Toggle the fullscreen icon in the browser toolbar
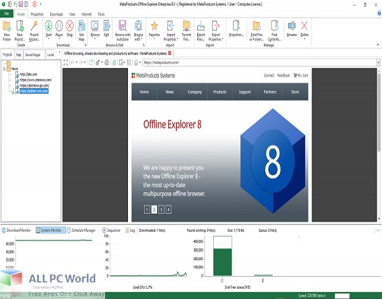Viewport: 382px width, 299px height. pos(66,62)
